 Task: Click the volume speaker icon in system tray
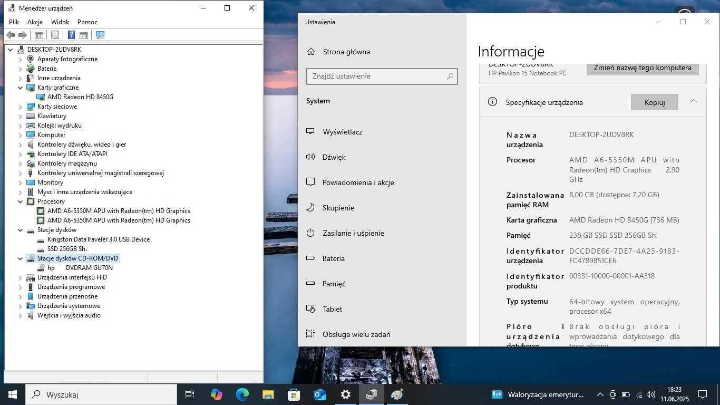pos(651,394)
